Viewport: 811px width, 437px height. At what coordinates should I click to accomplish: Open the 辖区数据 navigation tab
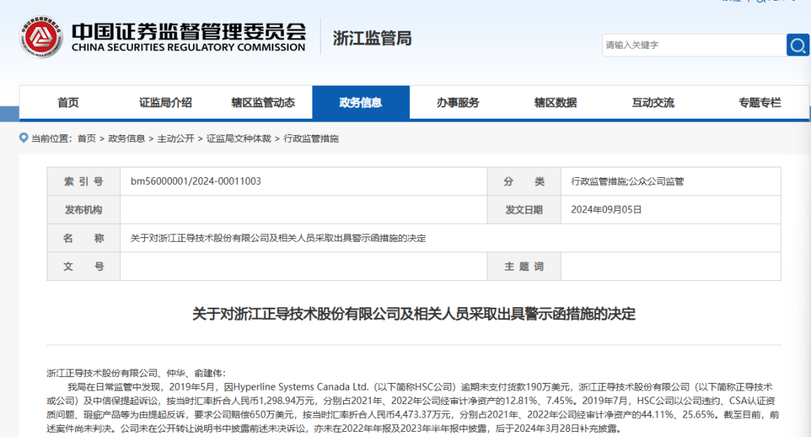point(556,102)
